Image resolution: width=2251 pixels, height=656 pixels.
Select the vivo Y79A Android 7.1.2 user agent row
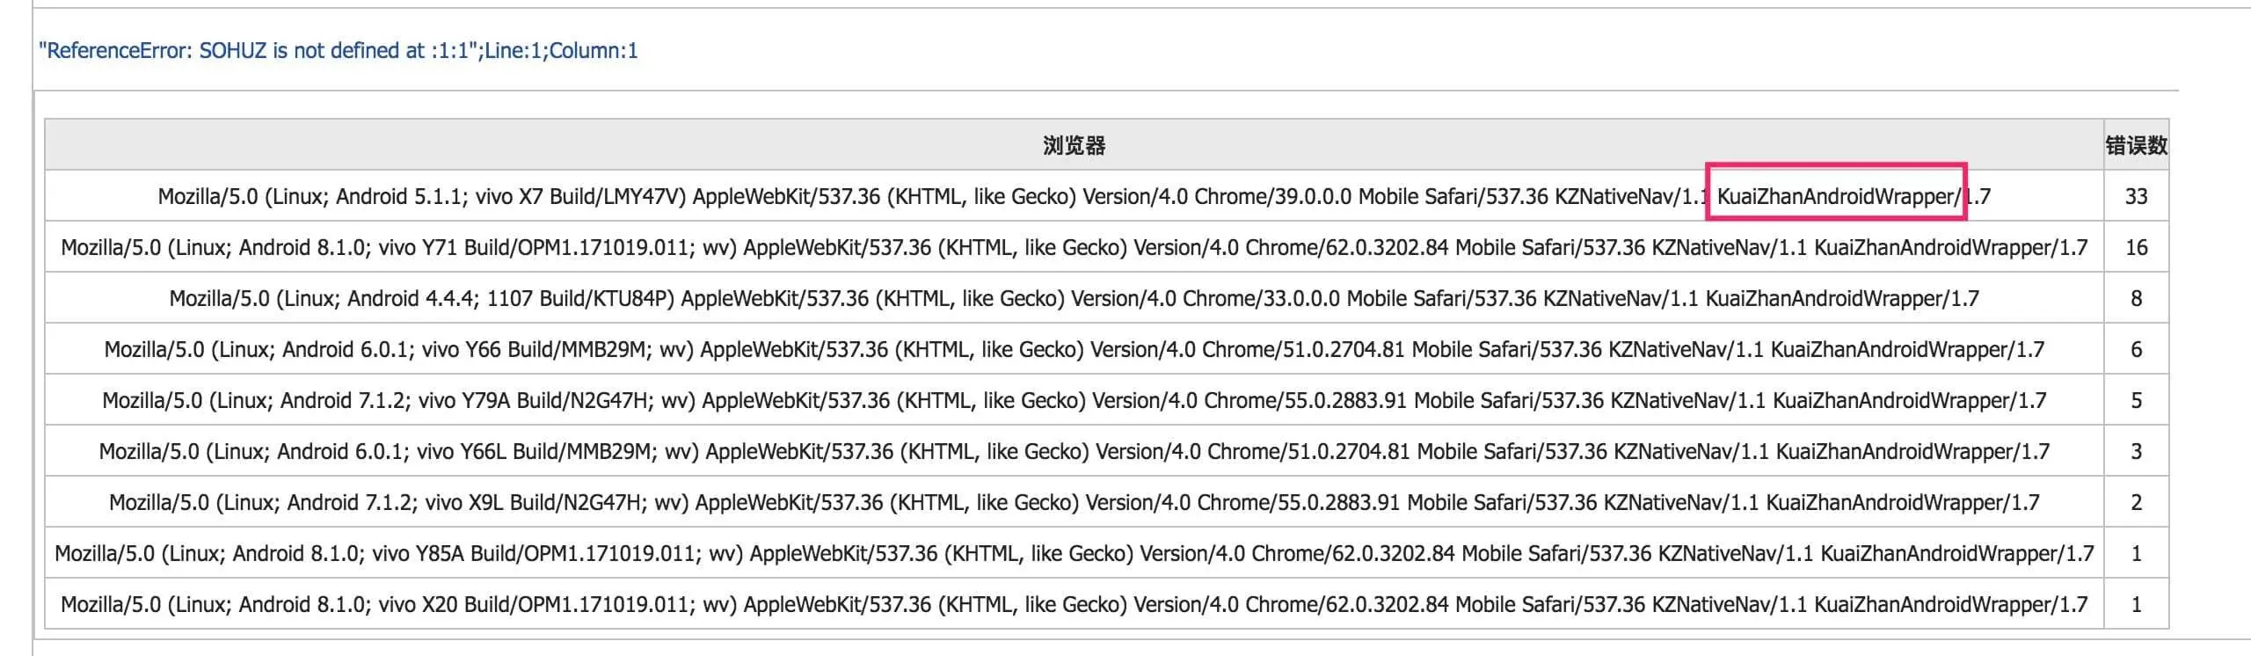pyautogui.click(x=1074, y=400)
